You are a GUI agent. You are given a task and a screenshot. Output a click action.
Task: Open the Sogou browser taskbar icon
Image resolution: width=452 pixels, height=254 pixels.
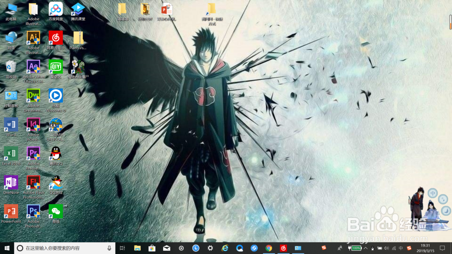coord(254,248)
